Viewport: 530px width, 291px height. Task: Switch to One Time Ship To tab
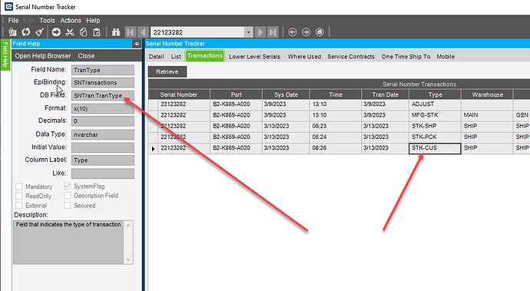(x=406, y=57)
